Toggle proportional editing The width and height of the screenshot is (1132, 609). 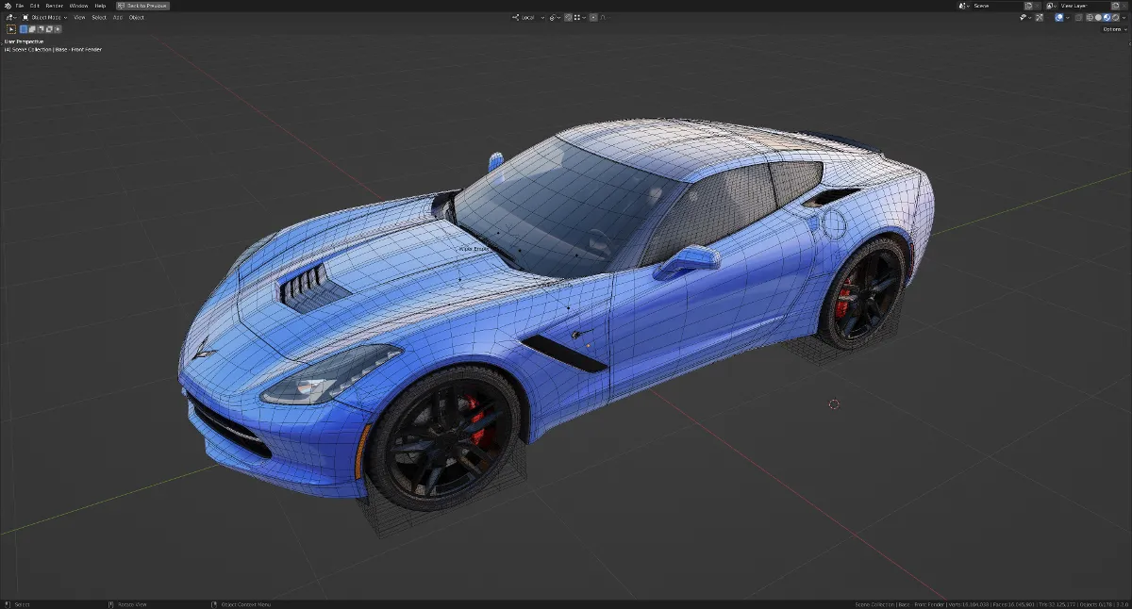(x=595, y=17)
